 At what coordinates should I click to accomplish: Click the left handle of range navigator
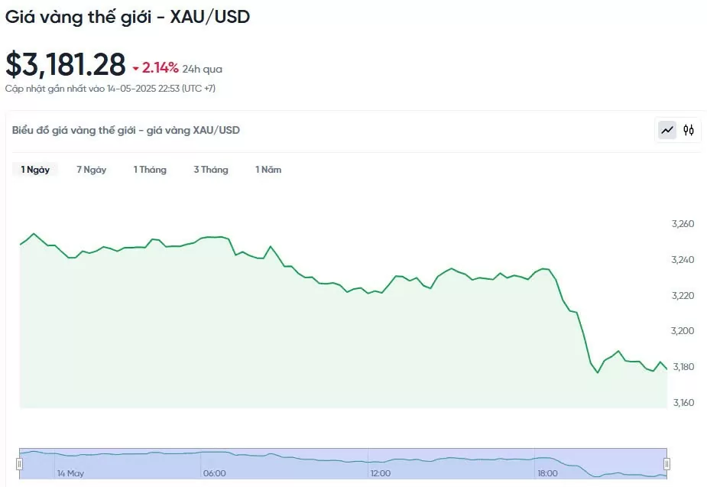[x=20, y=464]
